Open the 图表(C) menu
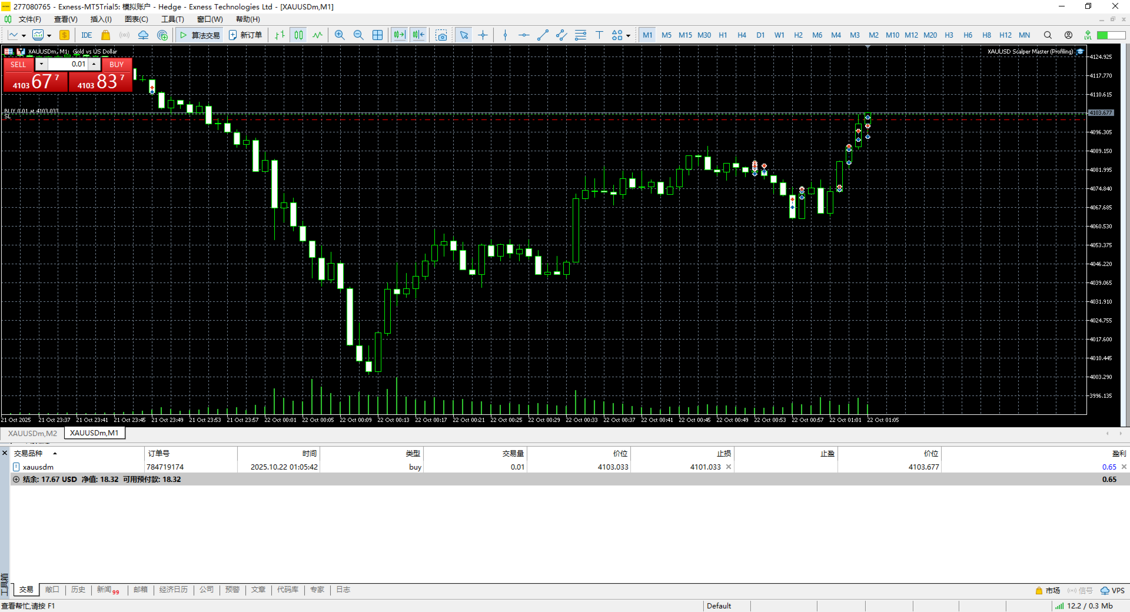 tap(136, 19)
